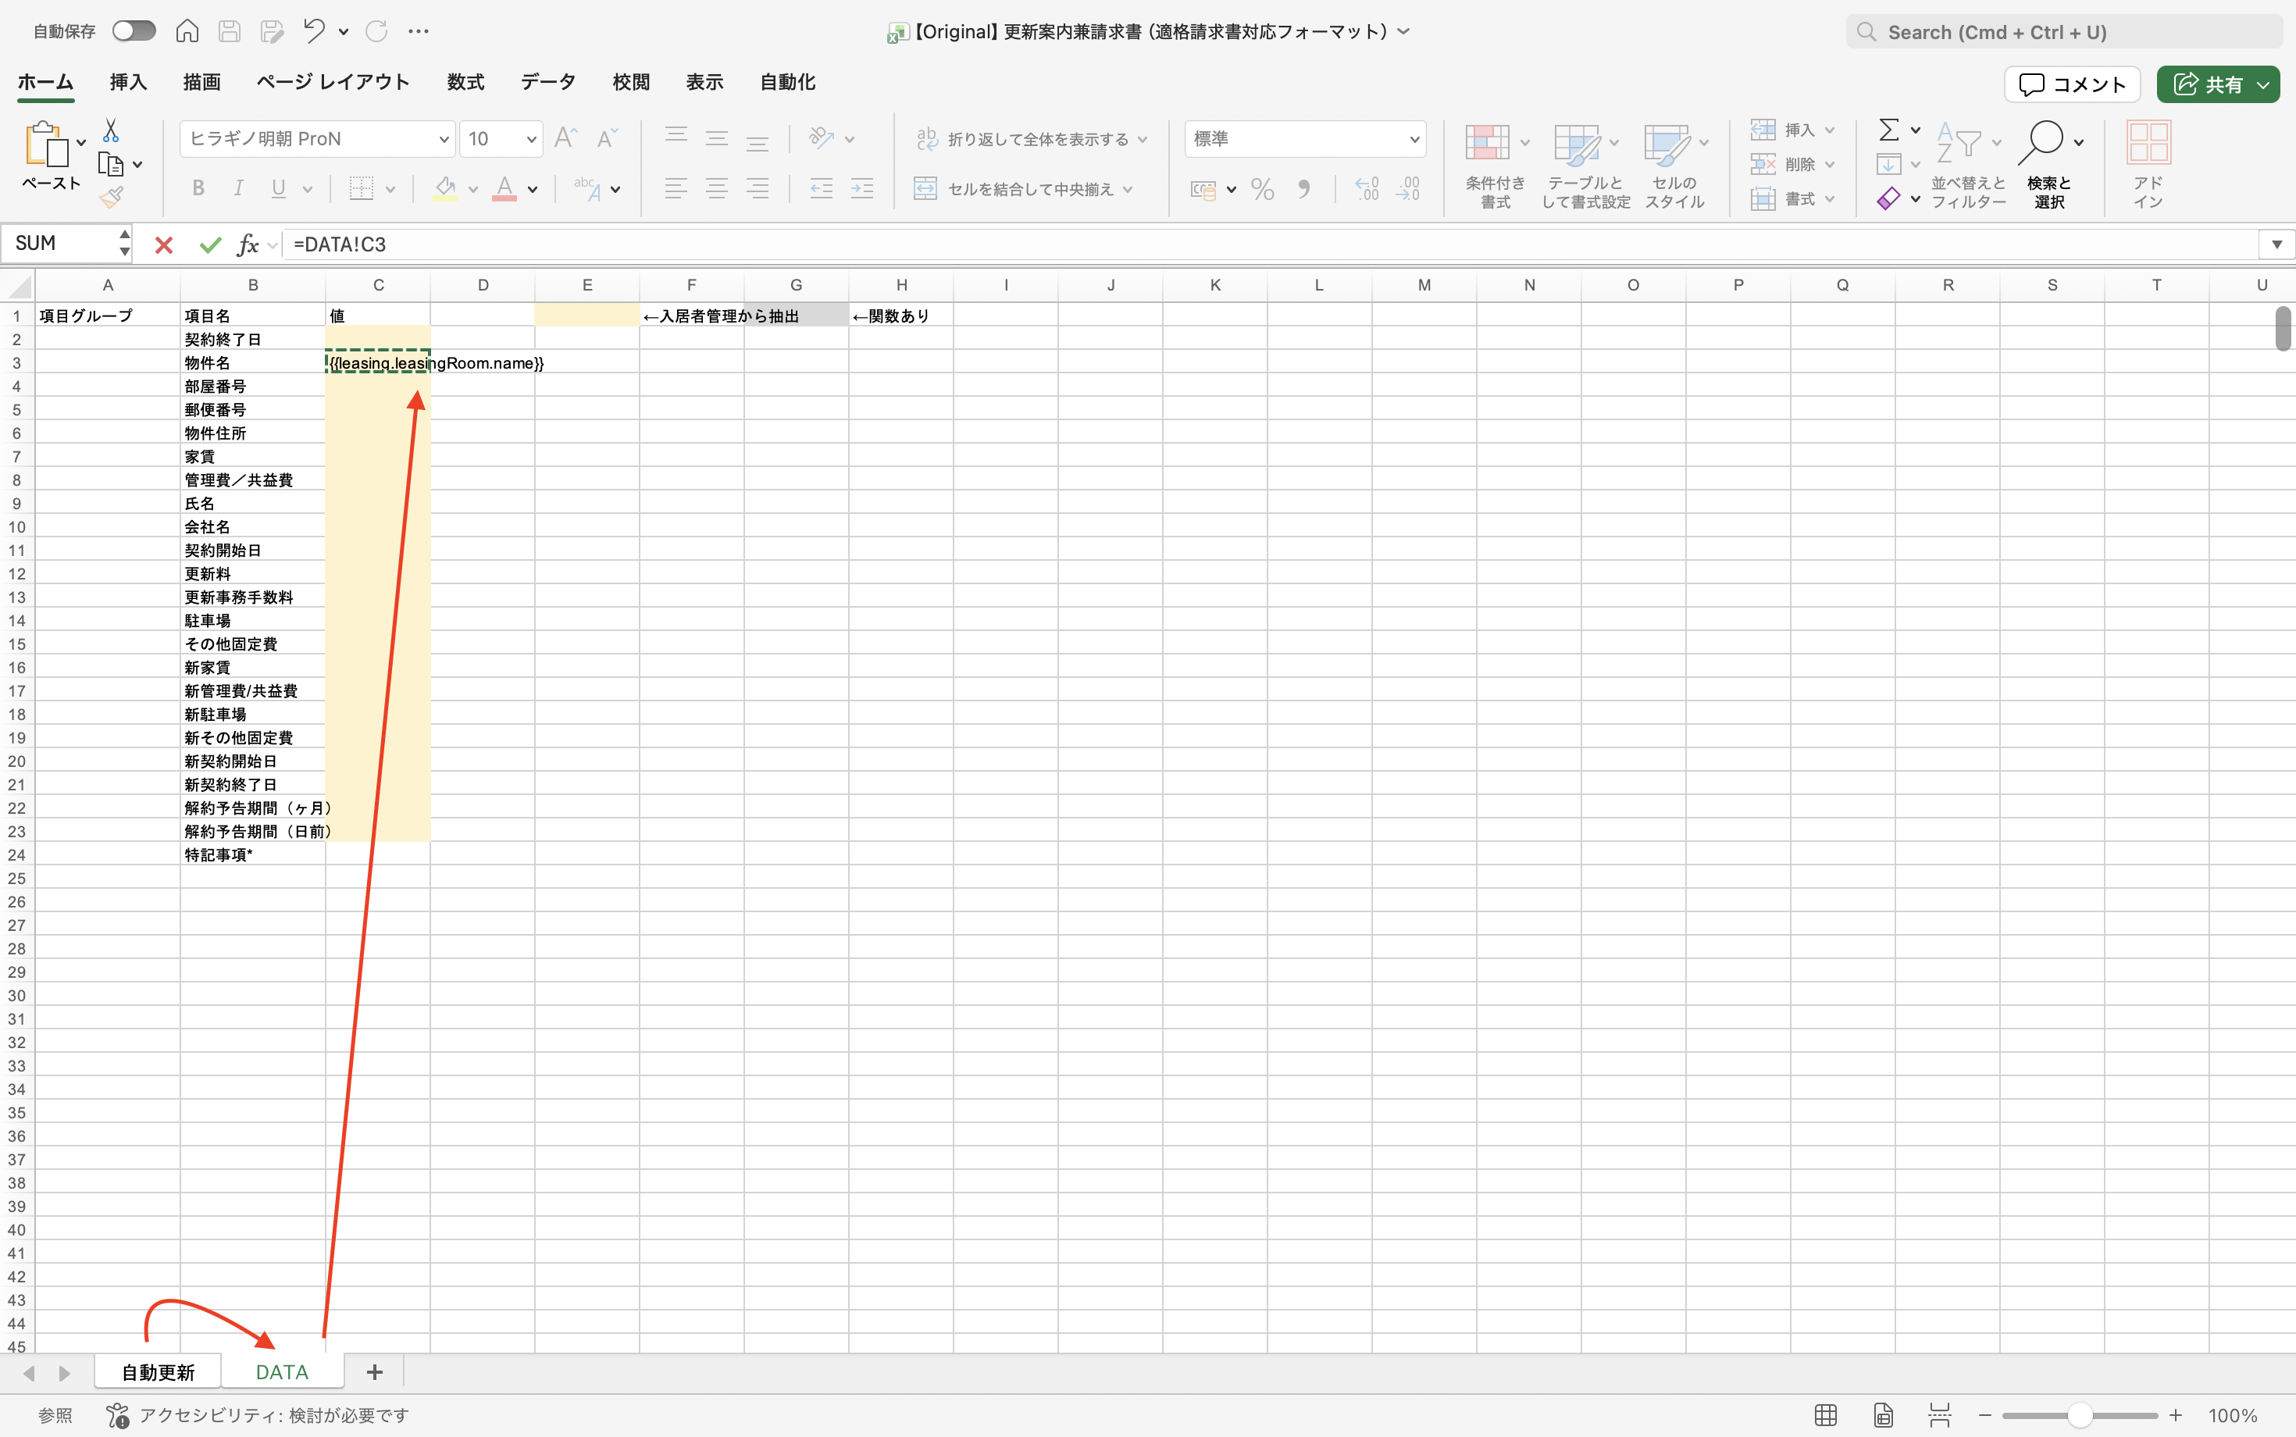Toggle the AutoSave (自動保存) switch
The height and width of the screenshot is (1437, 2296).
tap(133, 31)
